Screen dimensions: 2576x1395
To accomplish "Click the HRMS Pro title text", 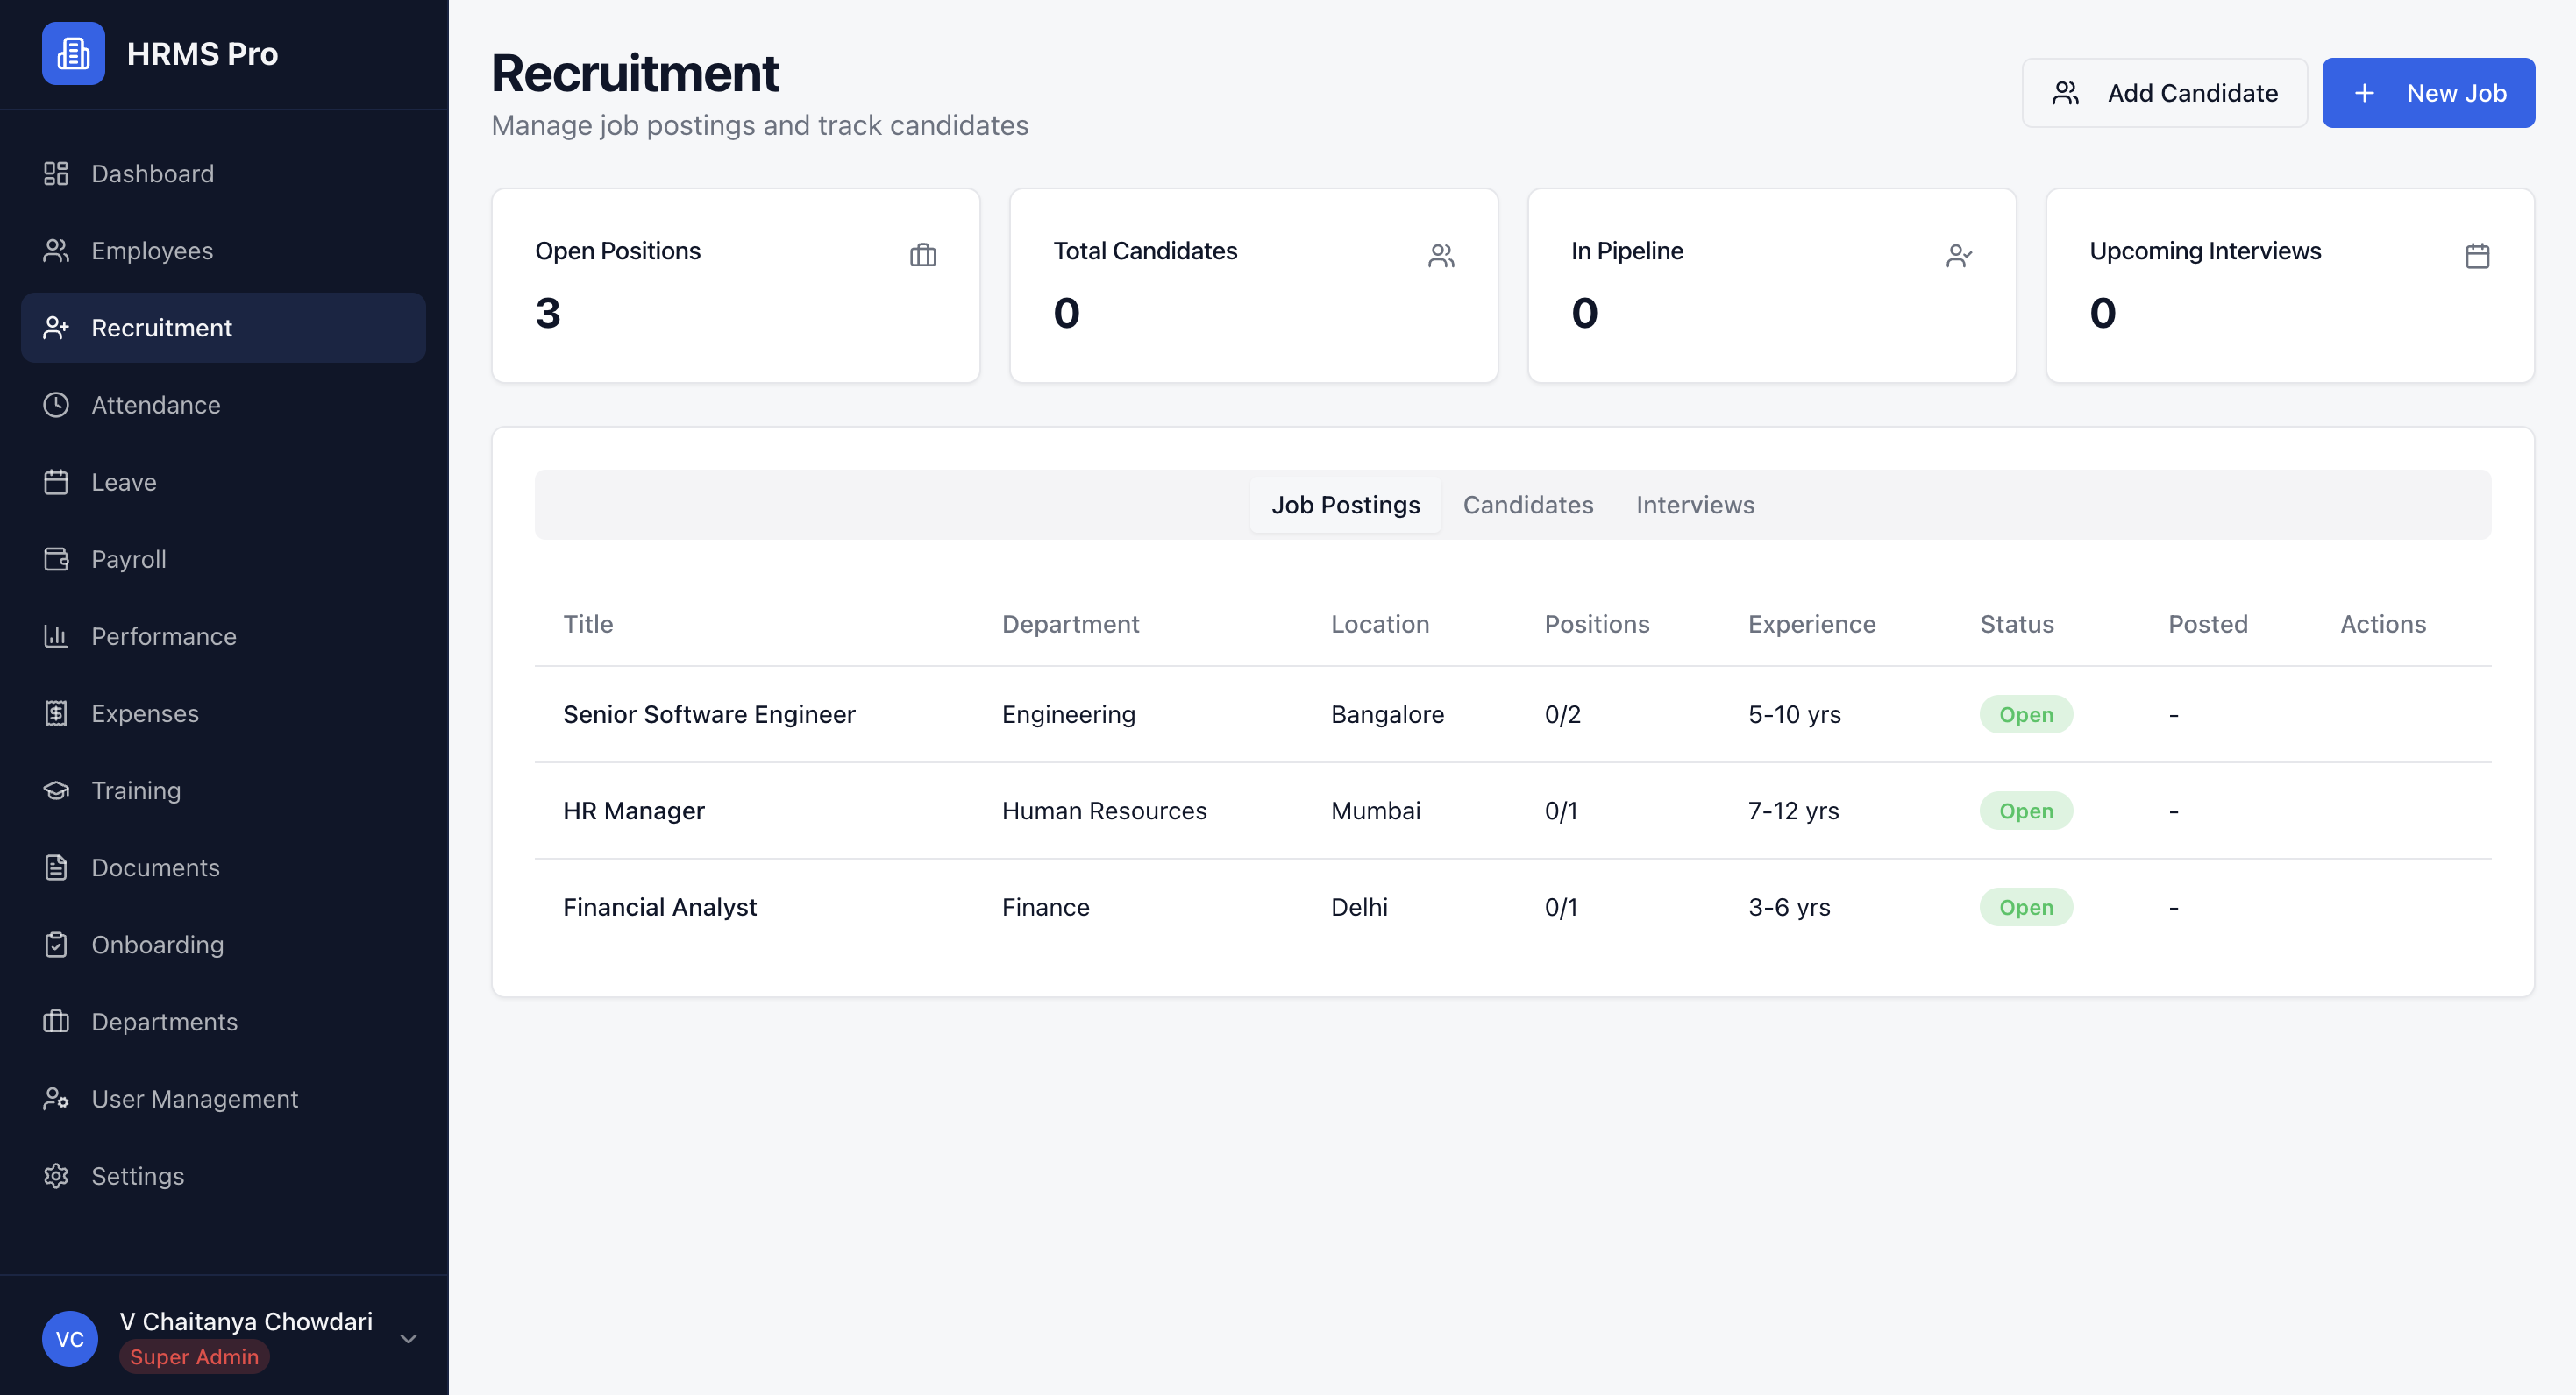I will (x=202, y=53).
